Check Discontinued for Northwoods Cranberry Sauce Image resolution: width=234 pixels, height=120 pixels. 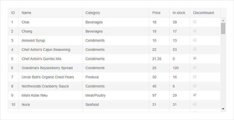195,86
